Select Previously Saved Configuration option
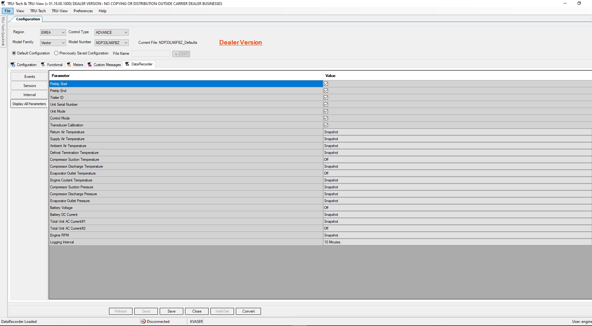 (56, 53)
